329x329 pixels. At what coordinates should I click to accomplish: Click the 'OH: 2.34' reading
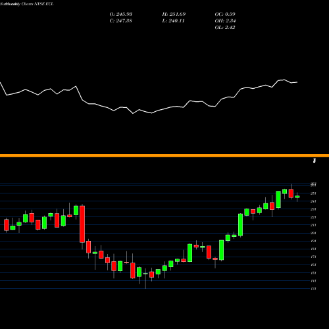point(225,21)
